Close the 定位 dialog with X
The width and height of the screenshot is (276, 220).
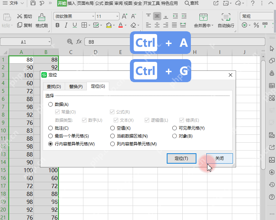pos(231,75)
